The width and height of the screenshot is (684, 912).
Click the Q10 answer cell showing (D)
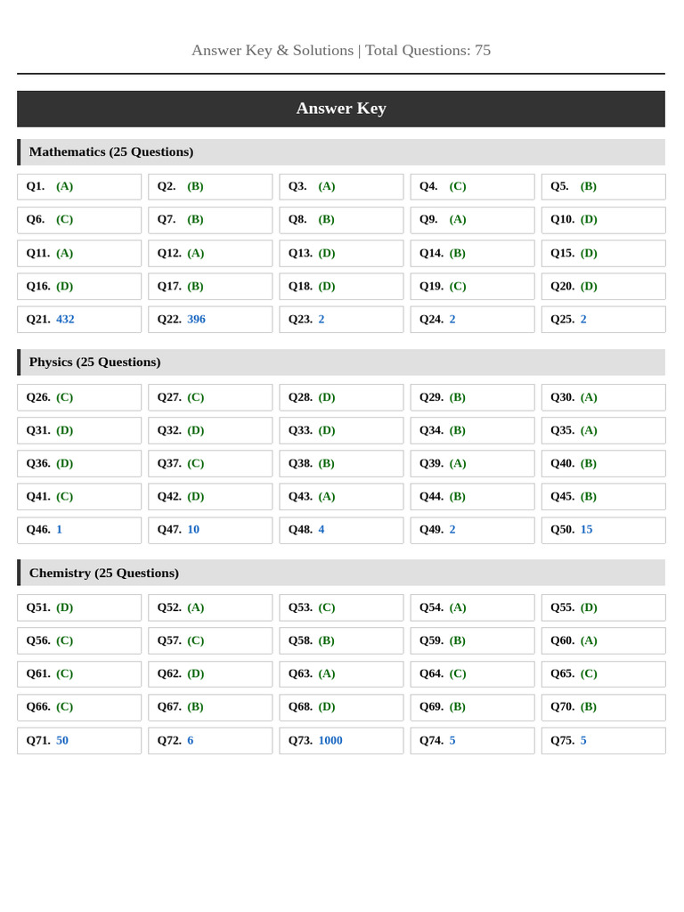point(604,220)
